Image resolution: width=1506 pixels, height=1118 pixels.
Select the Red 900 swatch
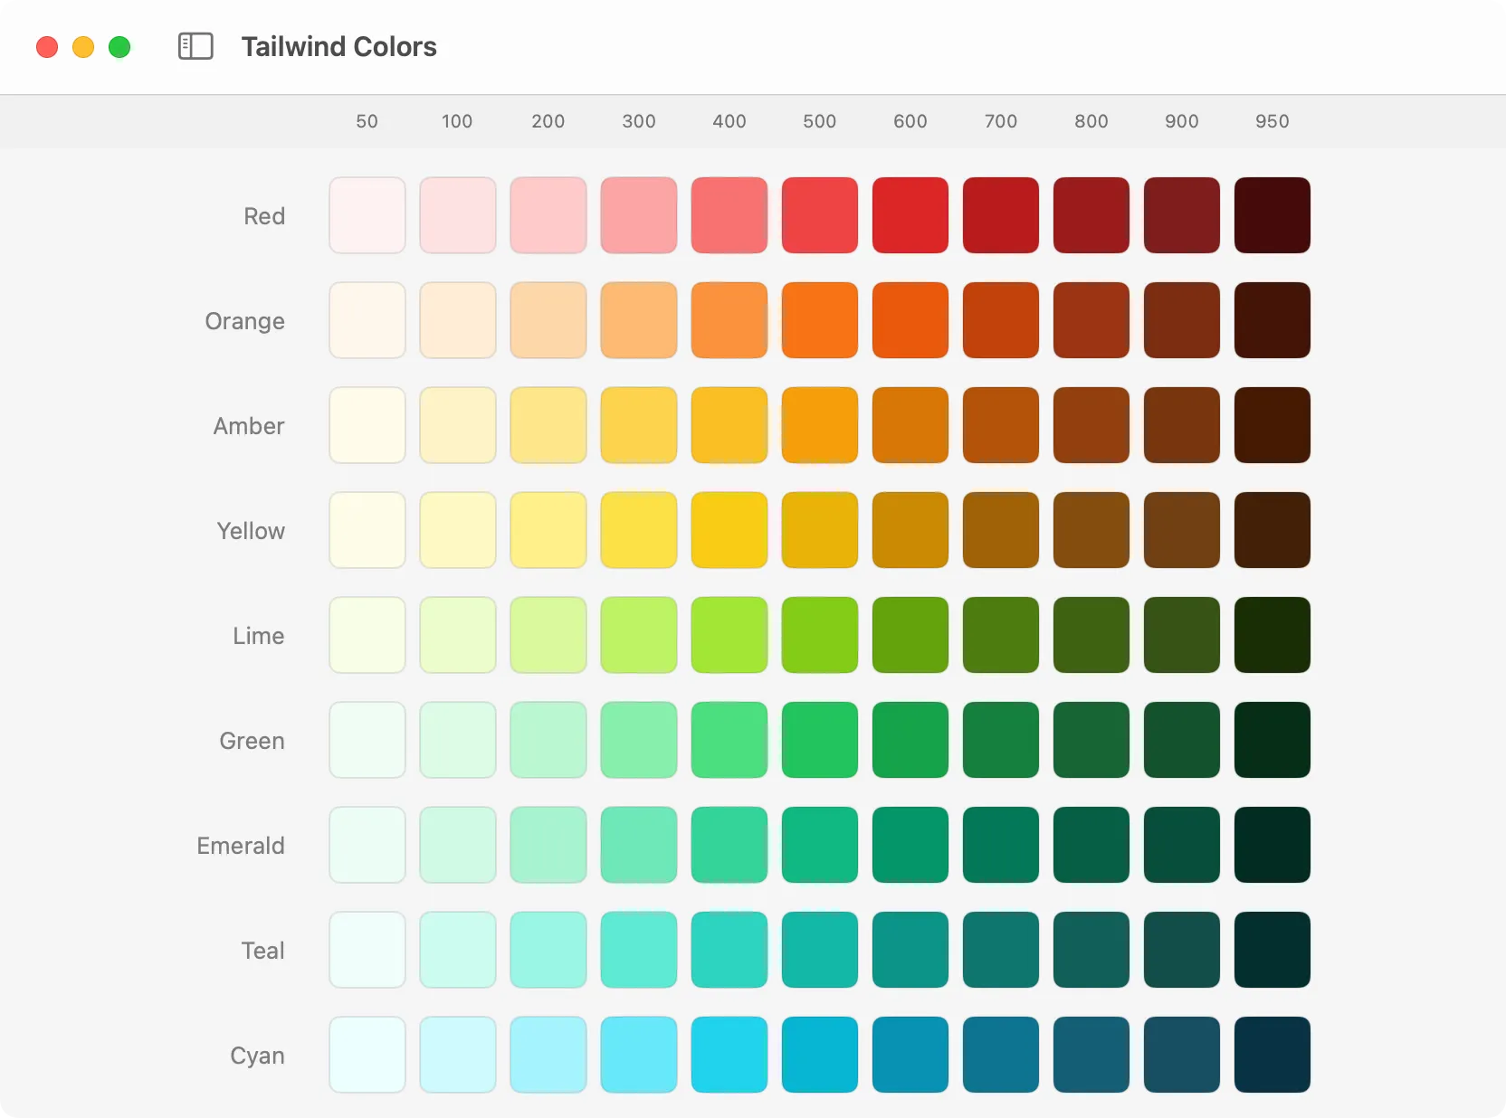[1181, 215]
